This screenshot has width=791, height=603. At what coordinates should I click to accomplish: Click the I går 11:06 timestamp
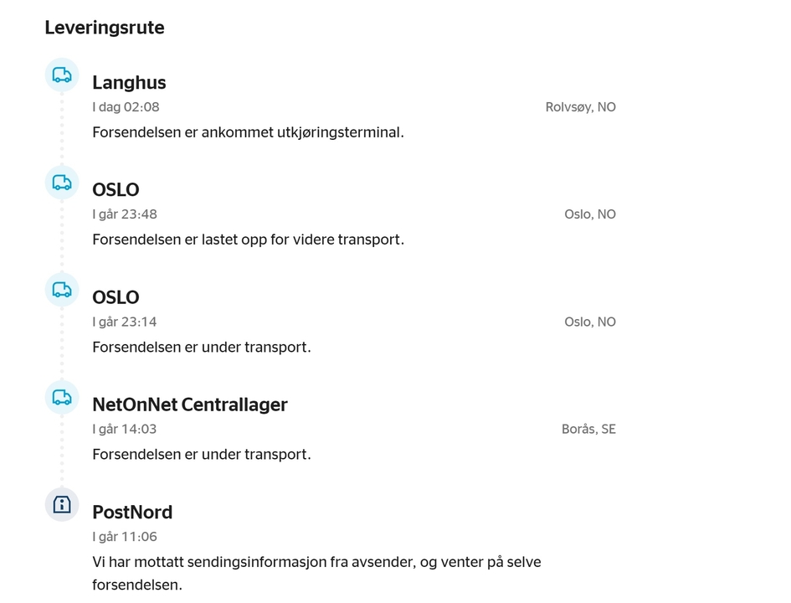pos(125,536)
